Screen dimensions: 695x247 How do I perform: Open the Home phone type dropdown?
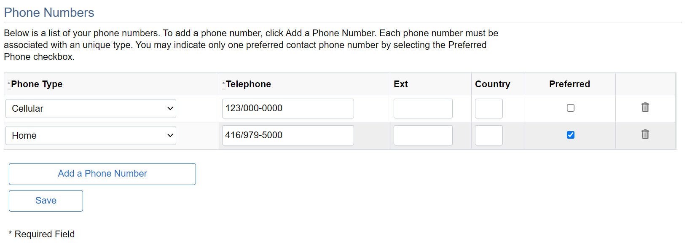click(x=91, y=136)
